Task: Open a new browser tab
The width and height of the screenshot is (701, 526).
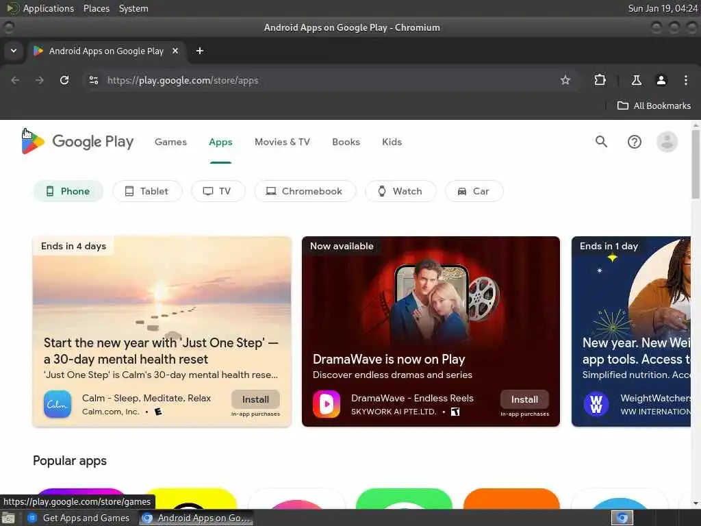Action: 200,51
